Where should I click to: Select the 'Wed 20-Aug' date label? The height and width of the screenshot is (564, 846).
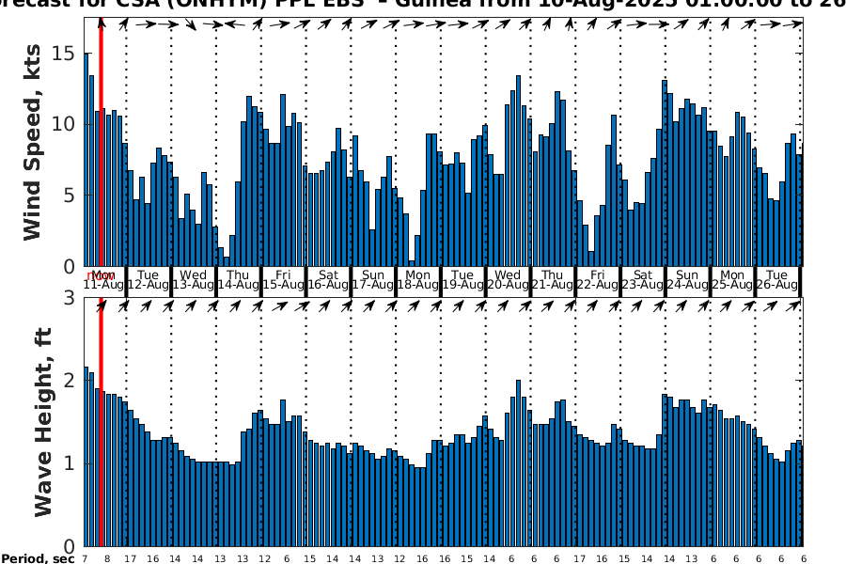point(508,279)
